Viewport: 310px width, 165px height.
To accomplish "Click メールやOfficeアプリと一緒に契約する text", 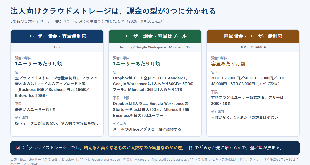I will (147, 129).
